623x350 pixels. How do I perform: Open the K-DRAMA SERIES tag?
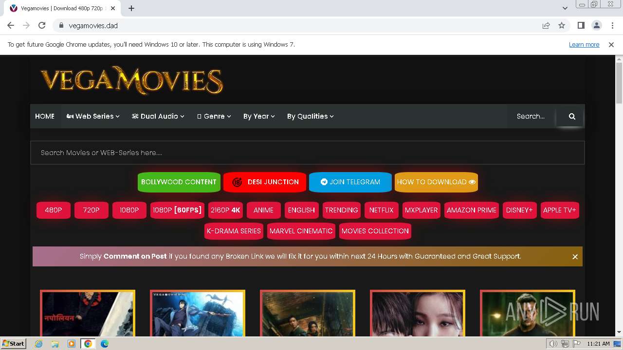[234, 231]
